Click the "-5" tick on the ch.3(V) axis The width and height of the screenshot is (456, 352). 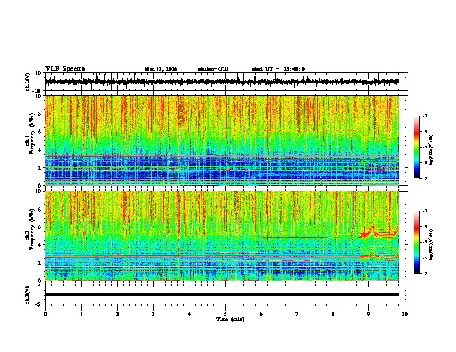(x=39, y=304)
